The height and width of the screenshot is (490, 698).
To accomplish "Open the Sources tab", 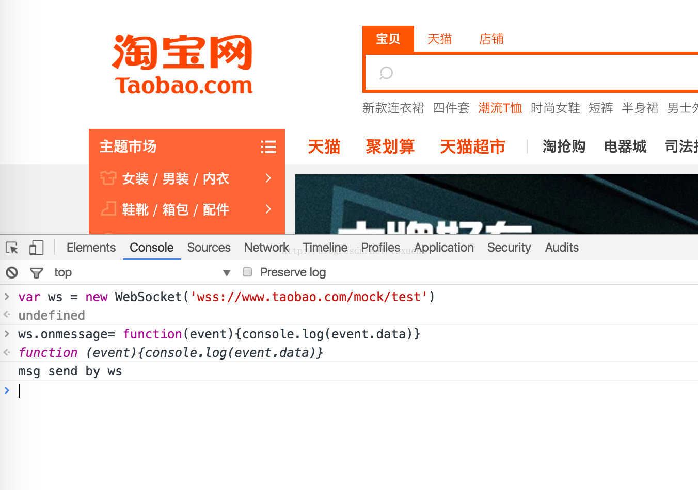I will point(209,248).
